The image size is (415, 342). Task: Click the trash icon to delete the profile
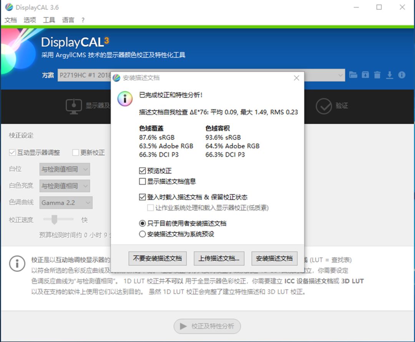[377, 75]
